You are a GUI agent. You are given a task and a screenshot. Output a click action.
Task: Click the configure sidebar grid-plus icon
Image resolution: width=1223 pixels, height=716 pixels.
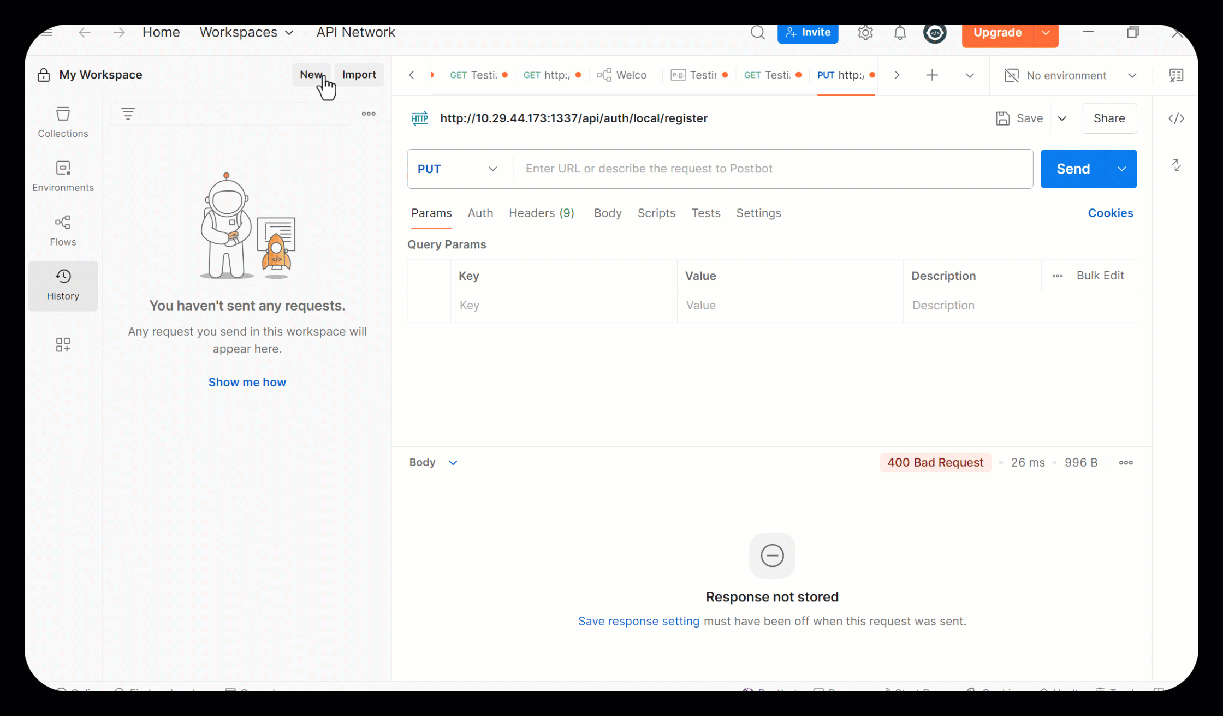[x=63, y=345]
